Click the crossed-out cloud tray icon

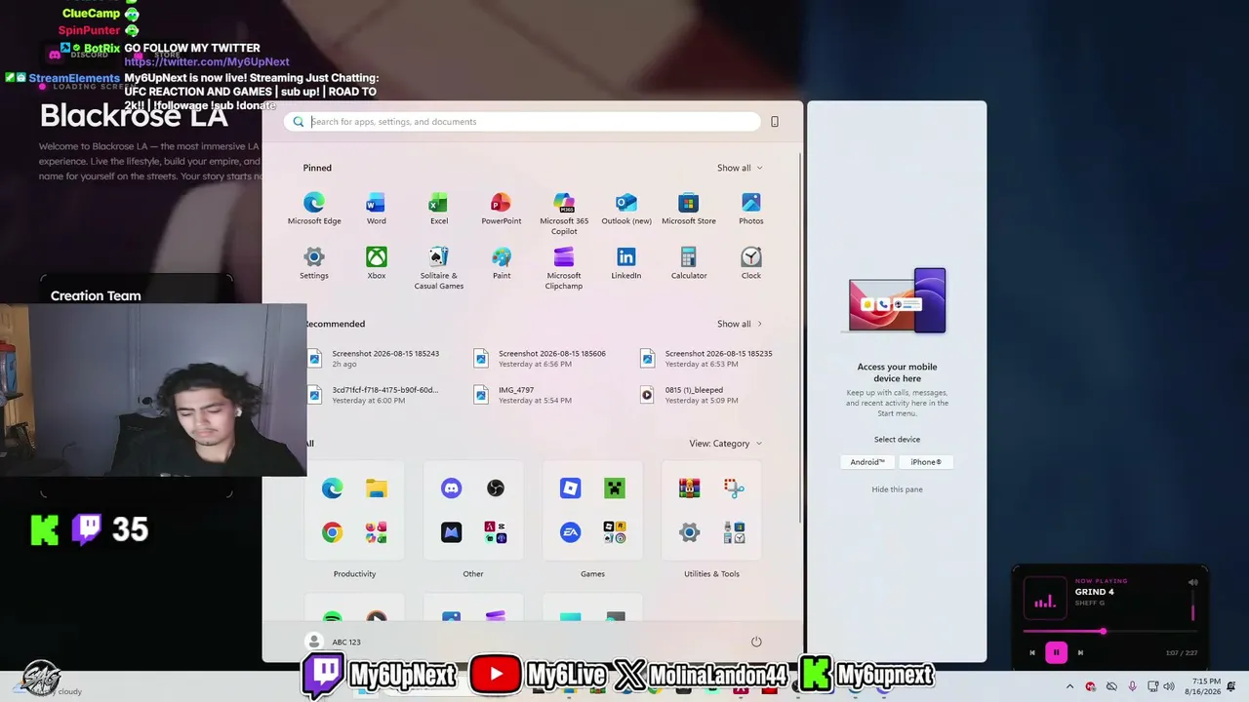point(1111,686)
